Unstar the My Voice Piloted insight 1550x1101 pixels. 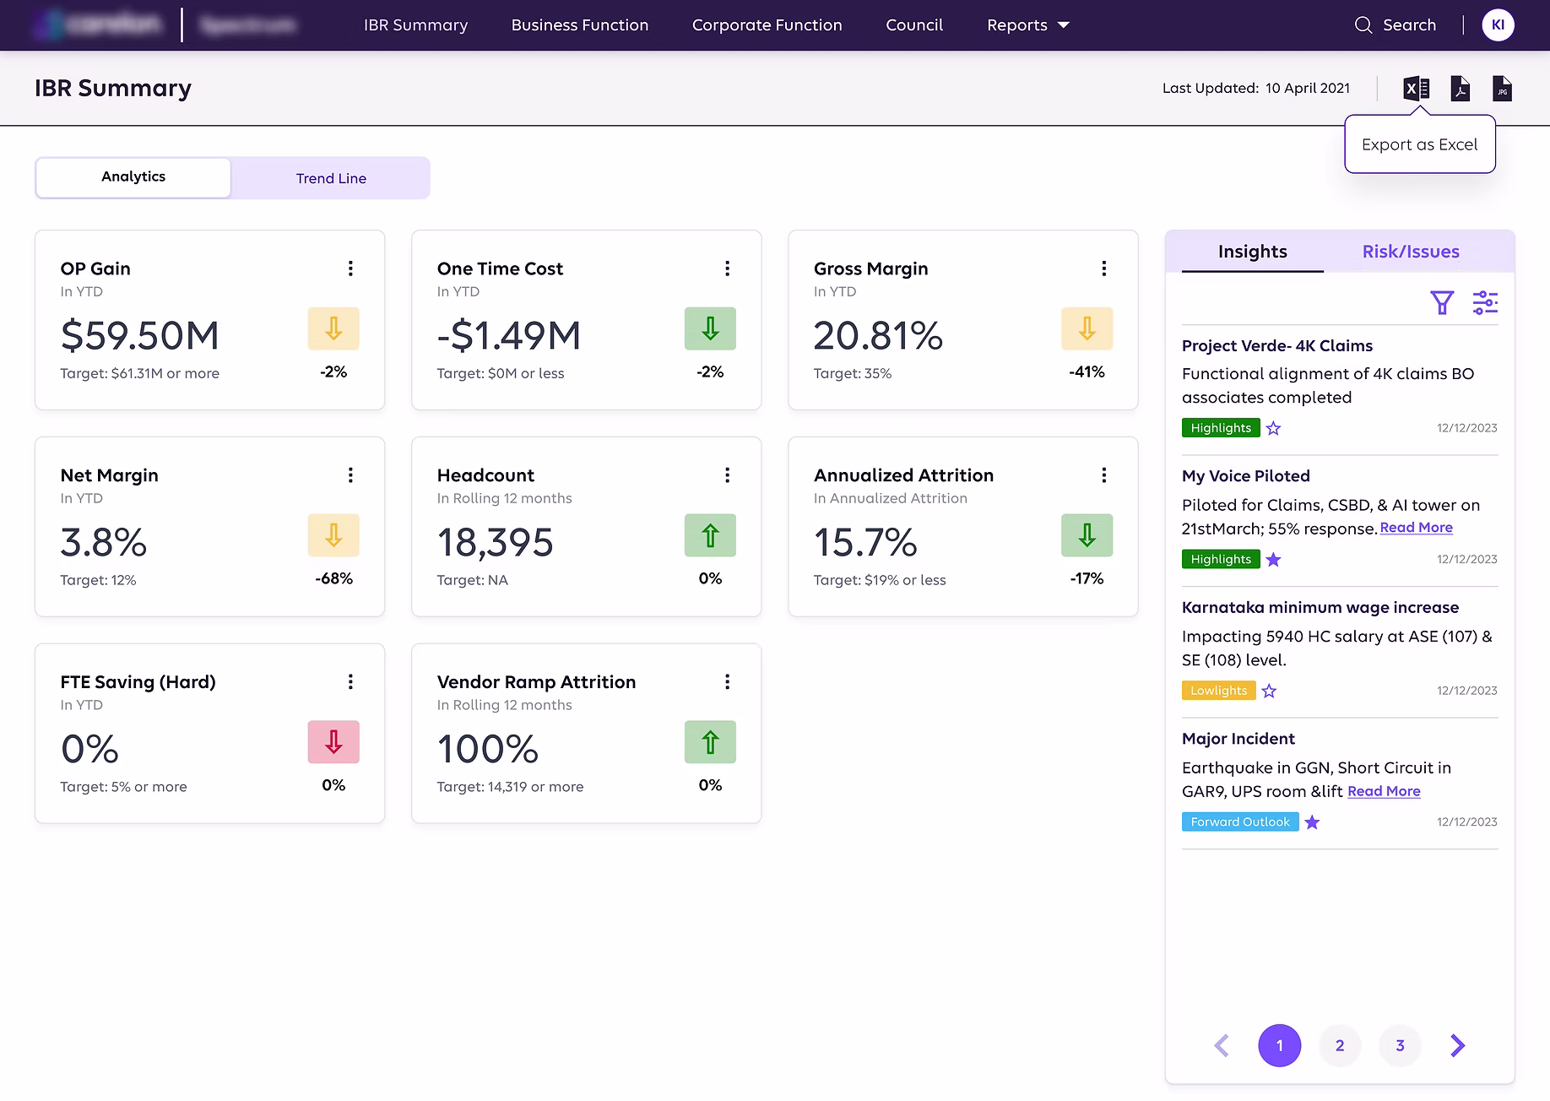click(1273, 560)
